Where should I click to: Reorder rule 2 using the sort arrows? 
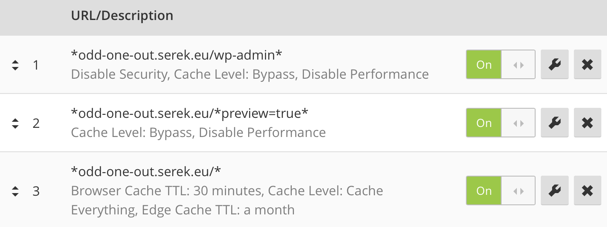click(x=15, y=124)
